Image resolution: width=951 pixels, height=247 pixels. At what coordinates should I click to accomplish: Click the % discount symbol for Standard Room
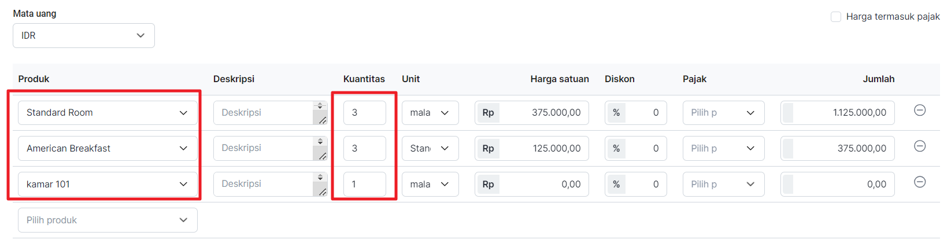pyautogui.click(x=616, y=113)
